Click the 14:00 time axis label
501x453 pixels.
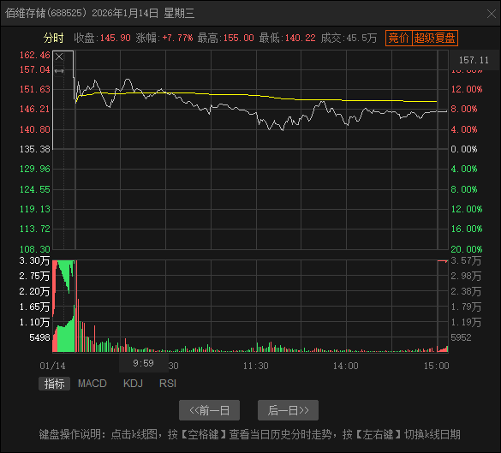[x=346, y=366]
